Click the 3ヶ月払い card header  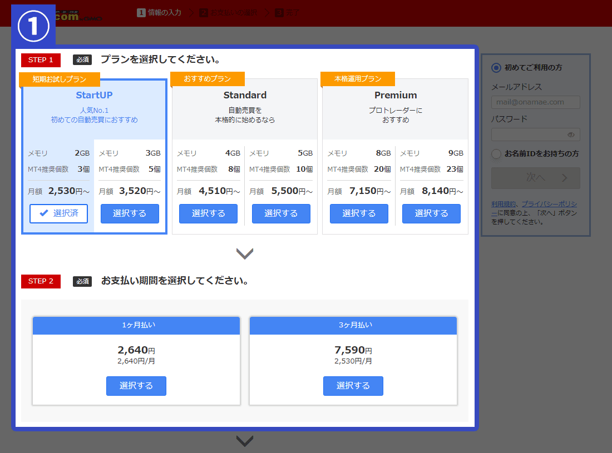click(x=353, y=325)
